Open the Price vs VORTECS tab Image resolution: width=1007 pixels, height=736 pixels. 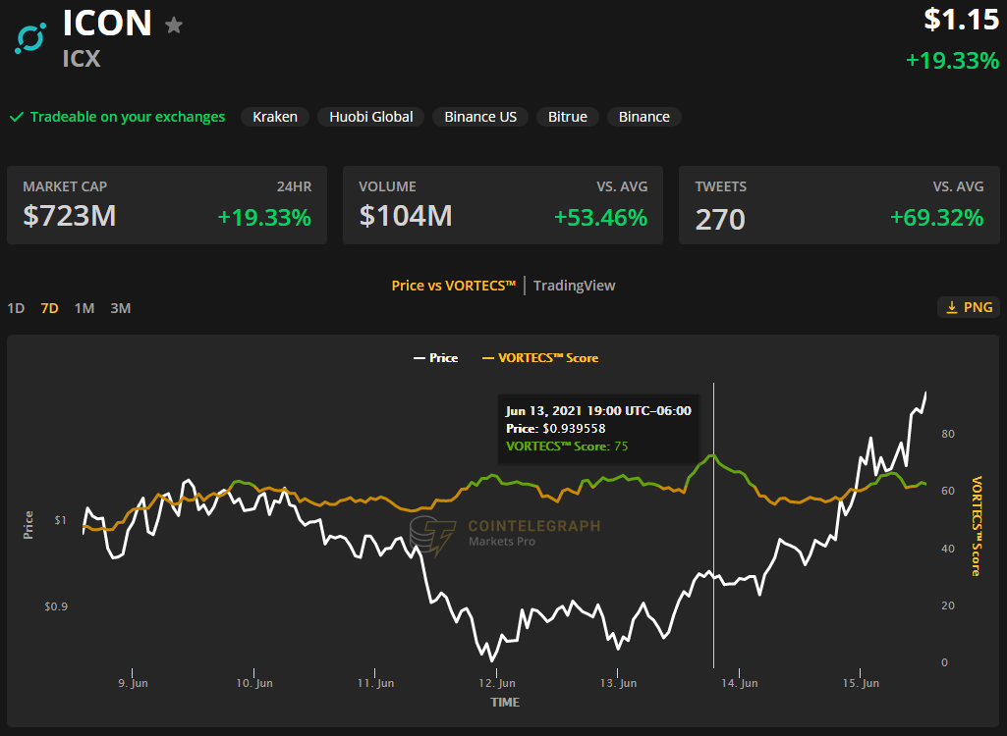click(453, 286)
